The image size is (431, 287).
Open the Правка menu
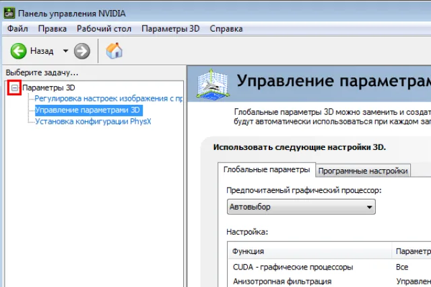(53, 29)
